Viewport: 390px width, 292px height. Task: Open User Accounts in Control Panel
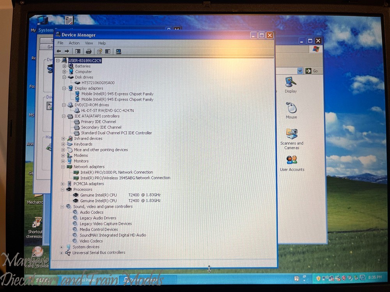pos(292,164)
